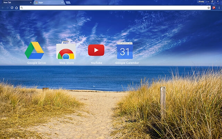Close the Apps tab
This screenshot has height=139, width=222.
click(x=62, y=2)
